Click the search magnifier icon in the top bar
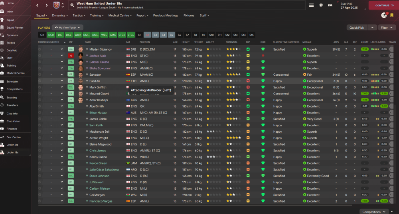This screenshot has height=214, width=399. tap(72, 5)
